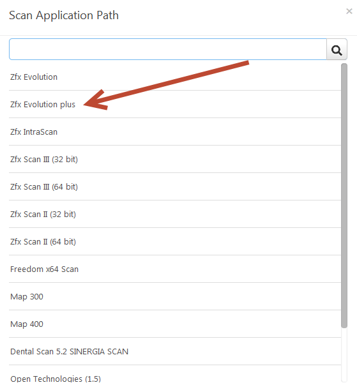Click the magnifying glass search icon
This screenshot has width=357, height=385.
(x=337, y=49)
